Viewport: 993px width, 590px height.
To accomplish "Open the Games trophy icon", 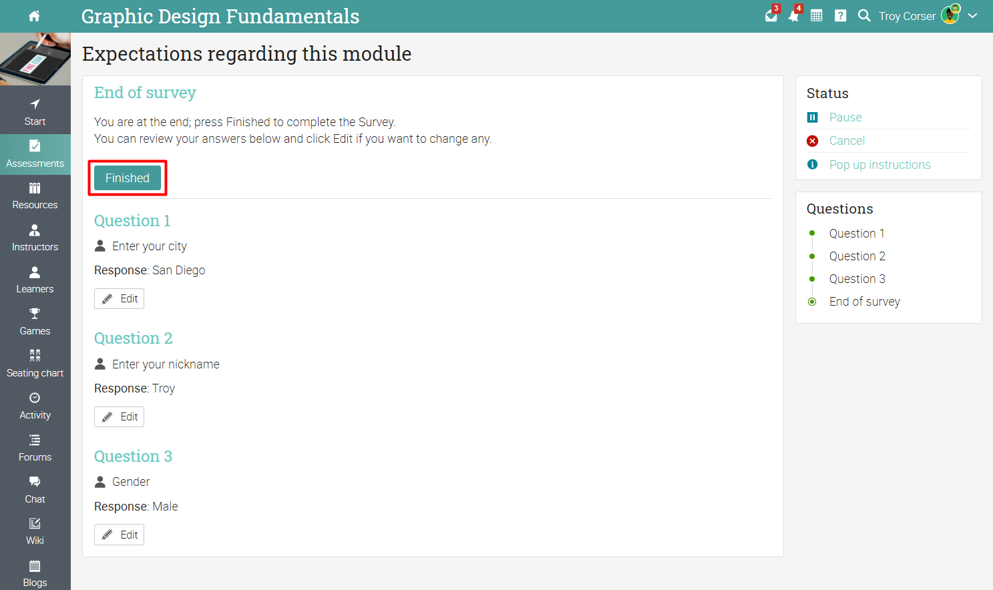I will coord(35,313).
